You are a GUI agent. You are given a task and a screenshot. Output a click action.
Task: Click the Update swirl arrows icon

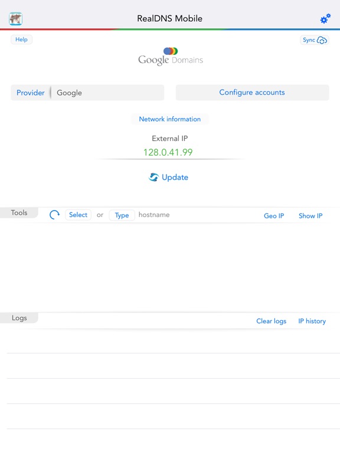click(153, 177)
